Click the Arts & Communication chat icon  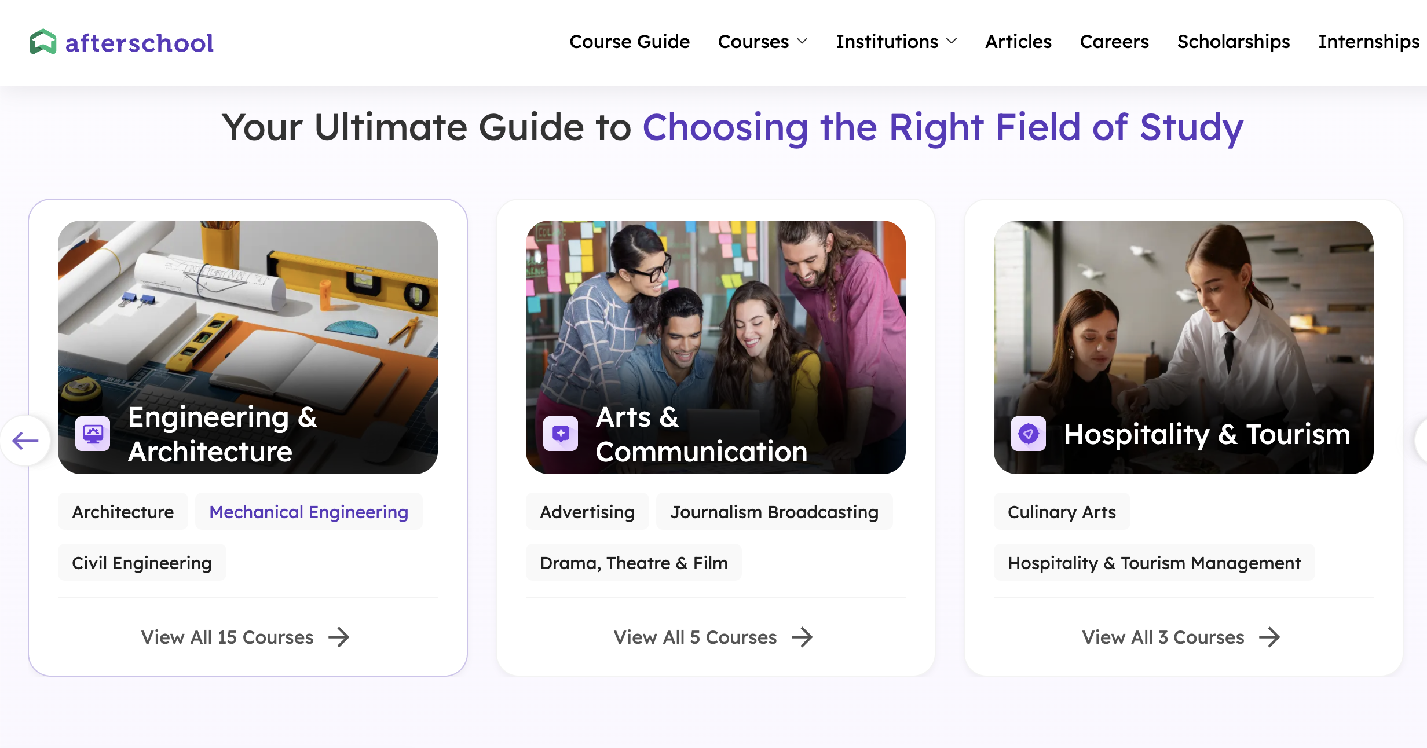coord(561,434)
